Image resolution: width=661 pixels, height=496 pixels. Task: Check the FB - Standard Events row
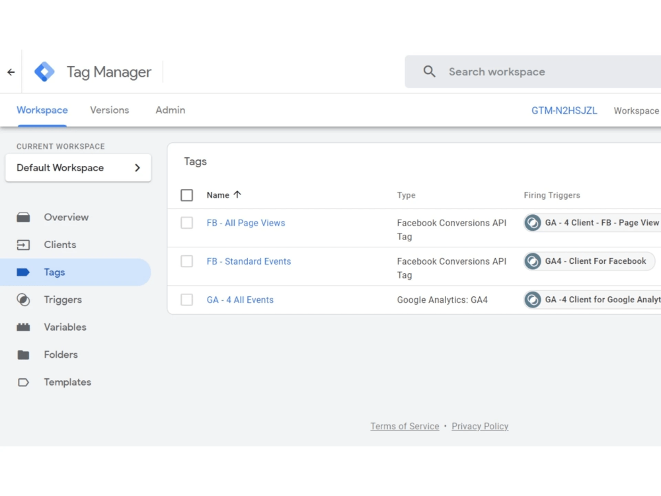[x=187, y=261]
